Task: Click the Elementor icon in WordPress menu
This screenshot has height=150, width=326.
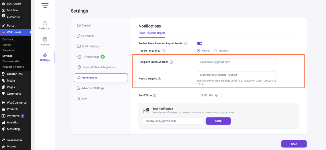Action: coord(4,16)
